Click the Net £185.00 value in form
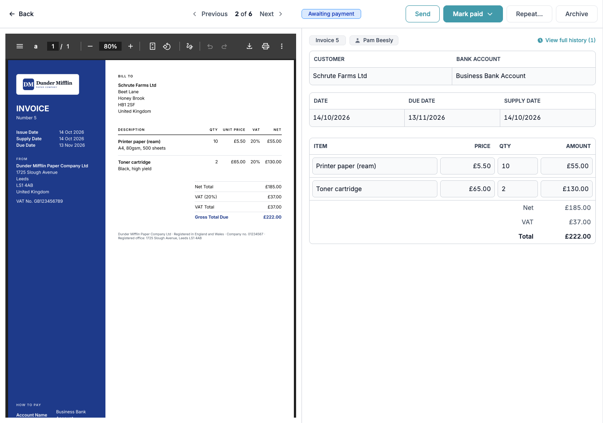Screen dimensions: 603x423 point(578,208)
